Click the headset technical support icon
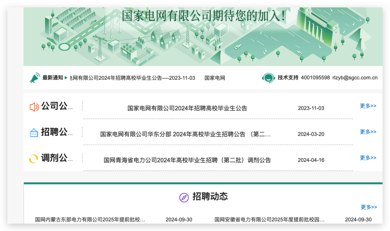This screenshot has height=231, width=390. point(268,78)
